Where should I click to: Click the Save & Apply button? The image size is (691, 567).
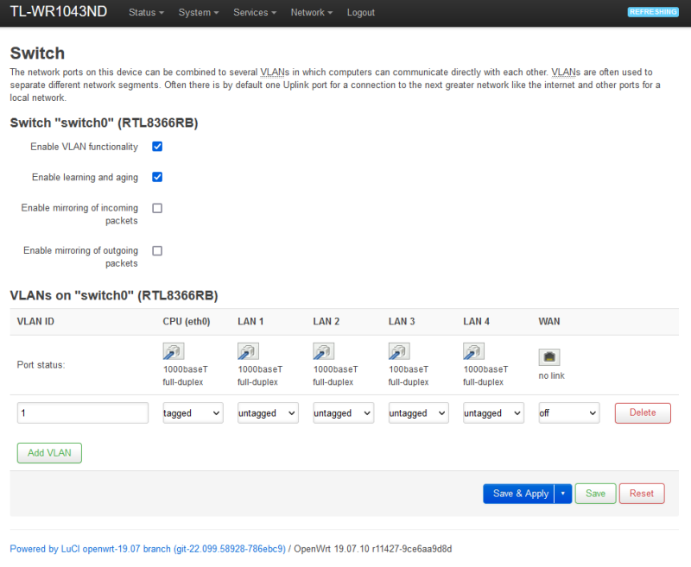519,494
